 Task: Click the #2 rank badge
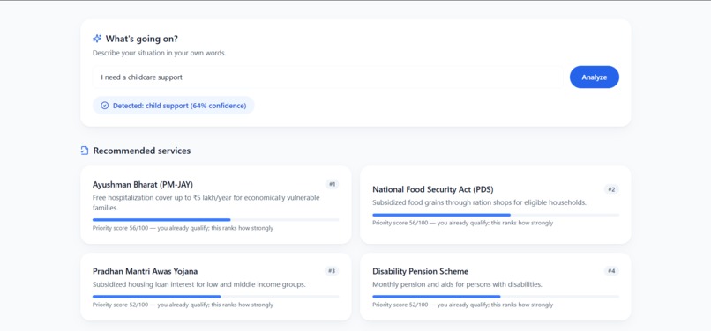point(611,189)
